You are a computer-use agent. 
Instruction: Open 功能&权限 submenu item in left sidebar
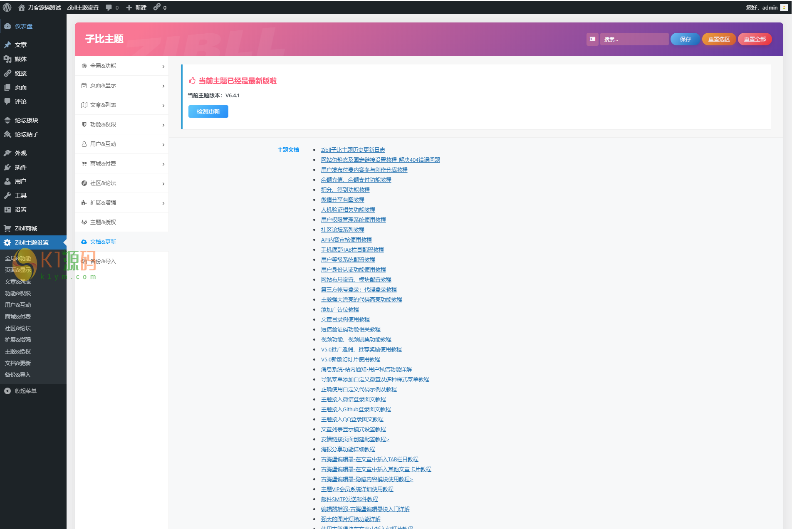(x=18, y=293)
